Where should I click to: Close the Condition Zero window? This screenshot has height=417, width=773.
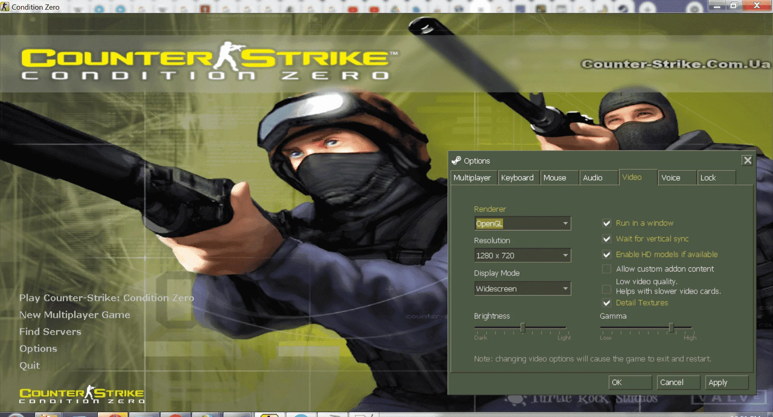(x=757, y=6)
